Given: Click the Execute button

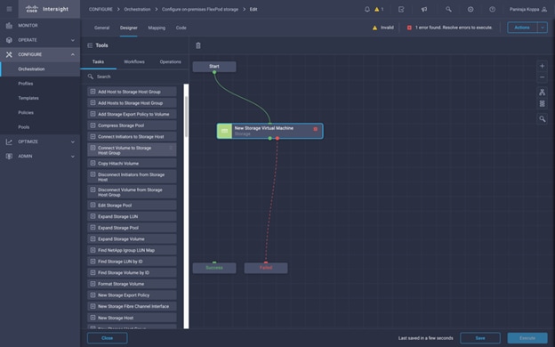Looking at the screenshot, I should [527, 338].
